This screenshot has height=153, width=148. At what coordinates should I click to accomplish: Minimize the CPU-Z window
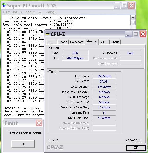tap(128, 34)
